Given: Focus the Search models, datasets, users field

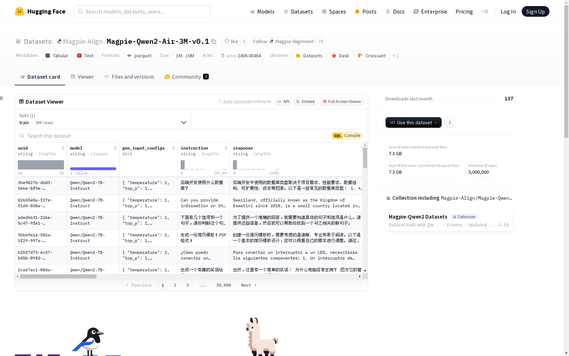Looking at the screenshot, I should 142,11.
